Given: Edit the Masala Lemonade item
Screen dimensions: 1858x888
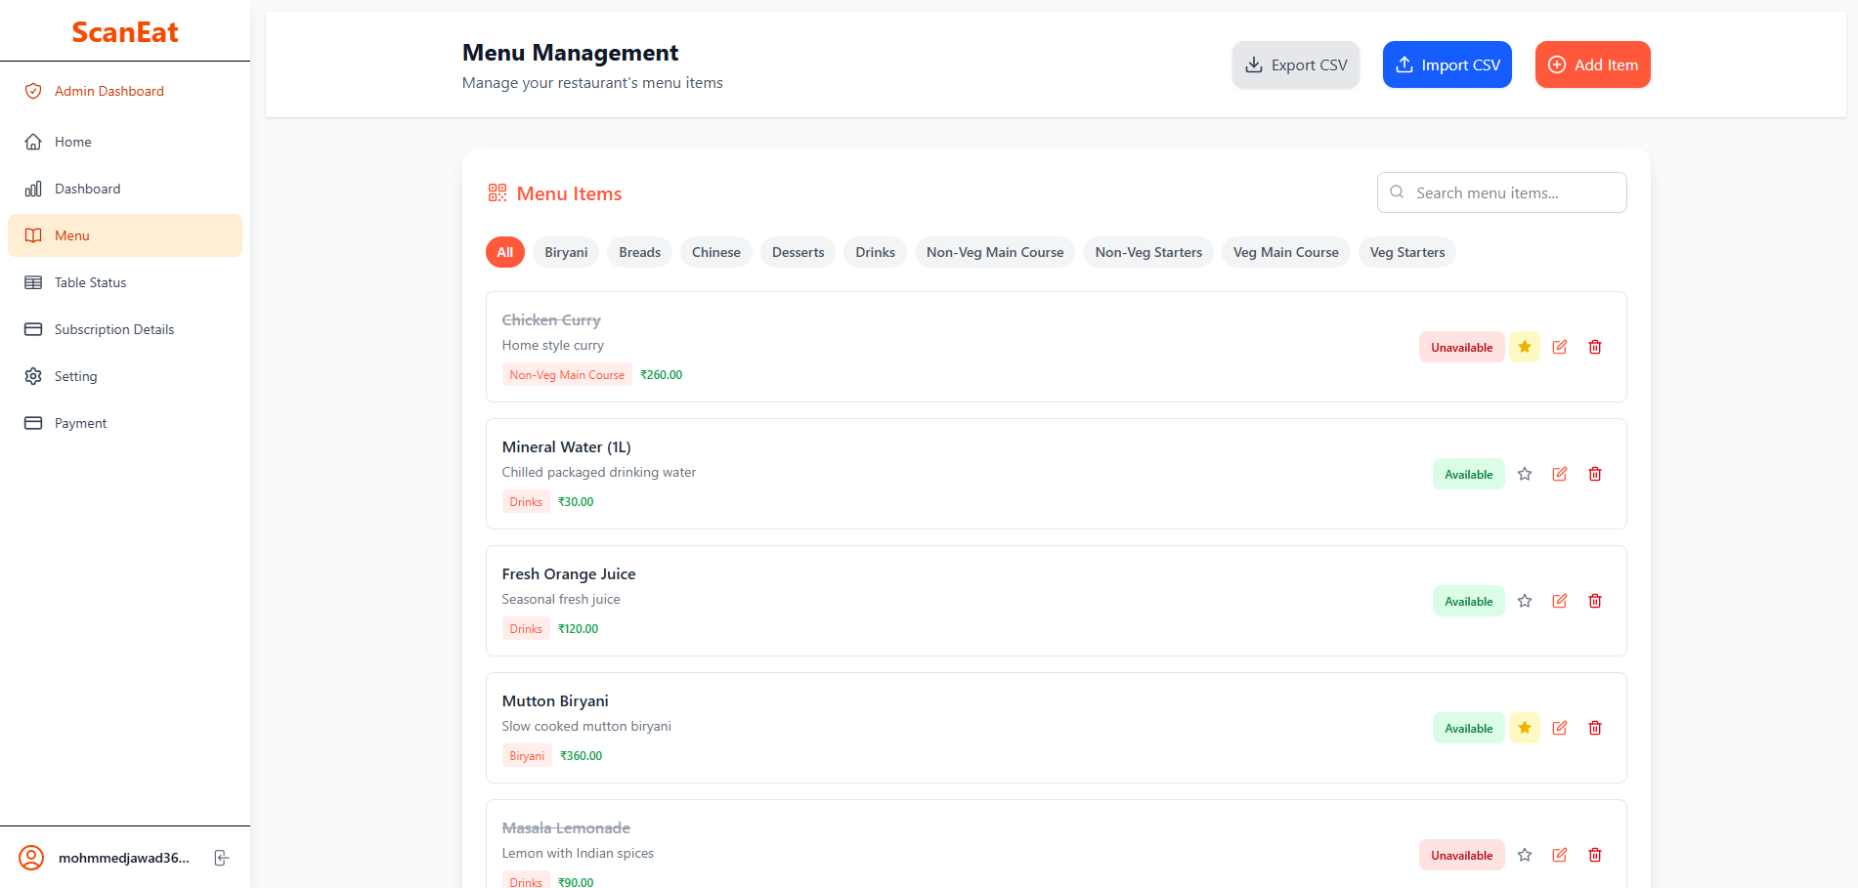Looking at the screenshot, I should pyautogui.click(x=1560, y=855).
